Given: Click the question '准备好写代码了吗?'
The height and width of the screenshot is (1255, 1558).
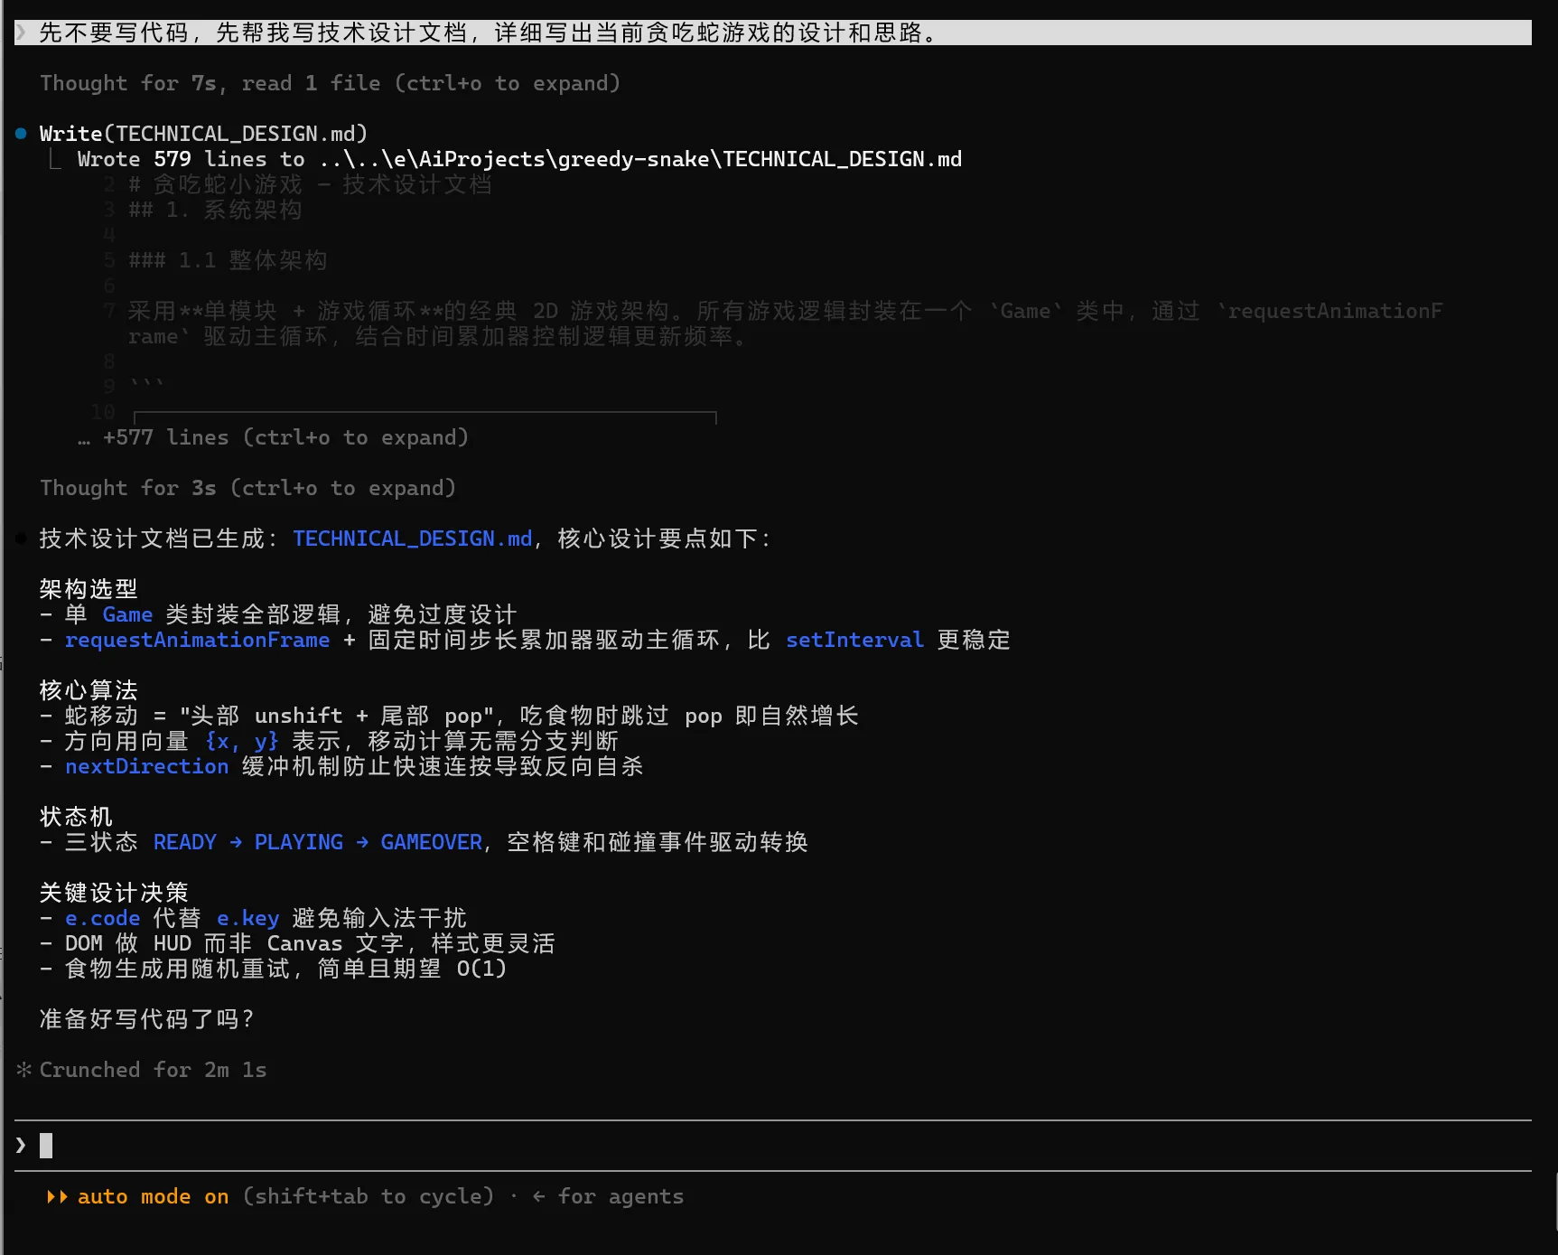Looking at the screenshot, I should click(147, 1019).
